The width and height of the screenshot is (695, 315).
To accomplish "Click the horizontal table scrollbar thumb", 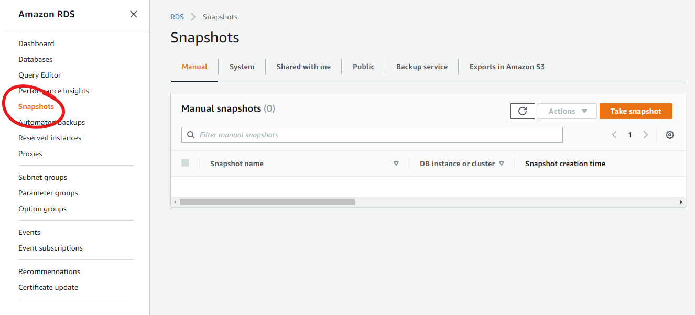I will pos(267,202).
